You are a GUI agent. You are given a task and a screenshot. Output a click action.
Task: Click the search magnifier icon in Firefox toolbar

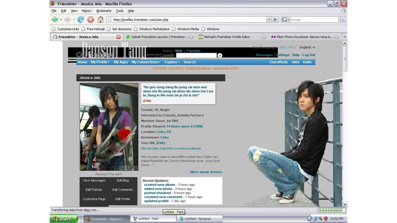[342, 19]
